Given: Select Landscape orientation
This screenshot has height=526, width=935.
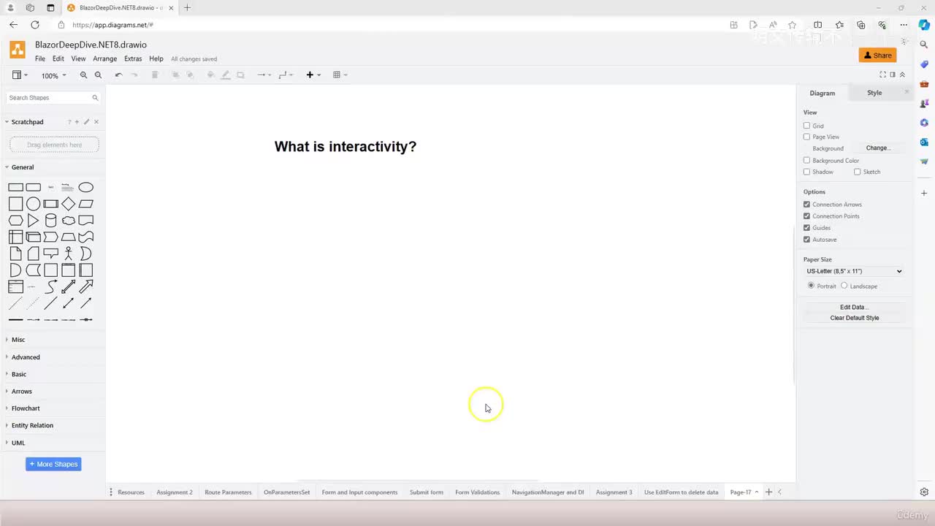Looking at the screenshot, I should (x=844, y=286).
